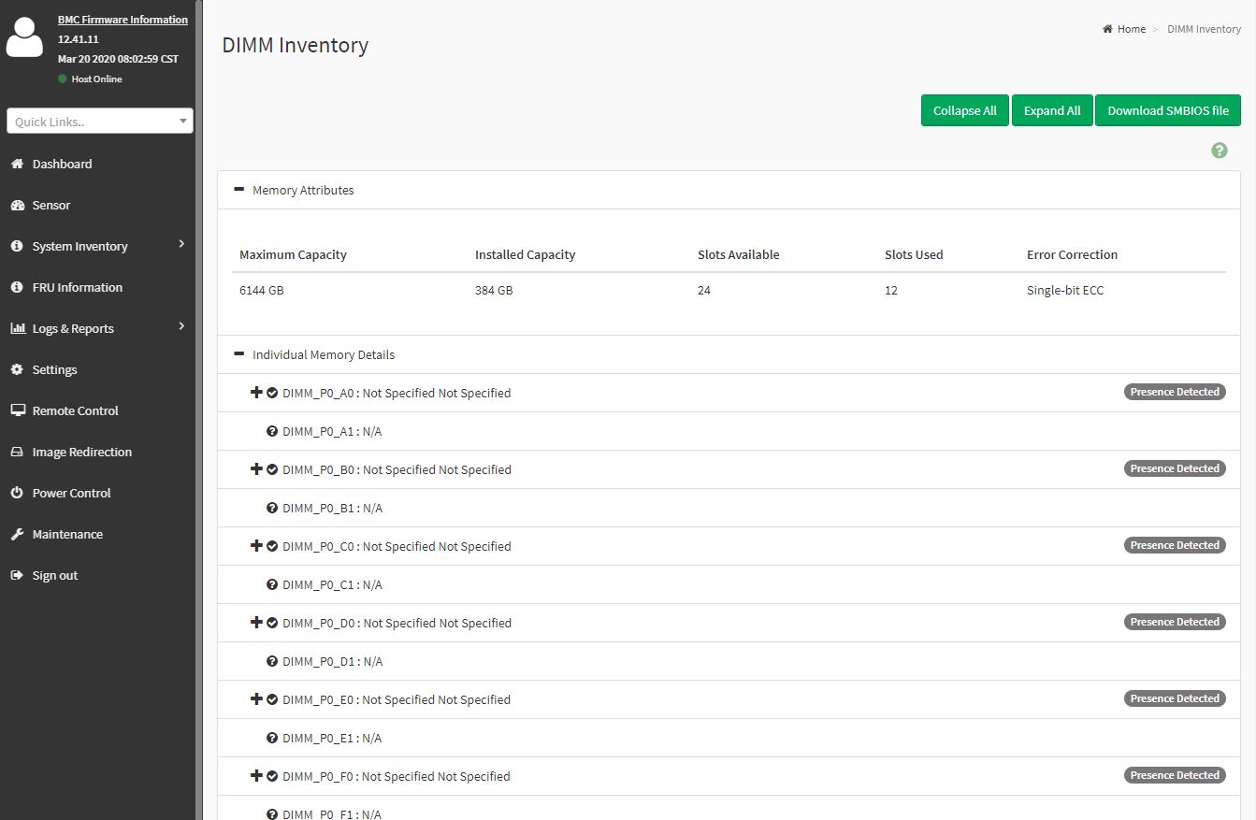Open the Quick Links dropdown

point(99,122)
